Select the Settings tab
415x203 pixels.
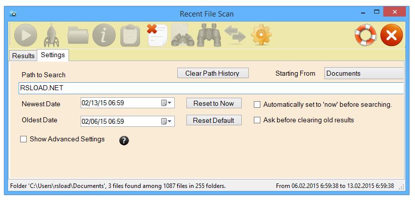point(53,55)
